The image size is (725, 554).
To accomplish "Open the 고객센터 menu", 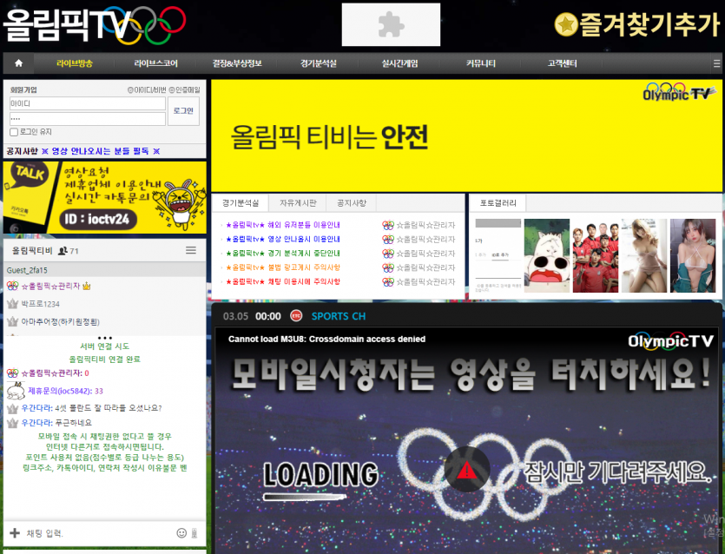I will [x=563, y=63].
